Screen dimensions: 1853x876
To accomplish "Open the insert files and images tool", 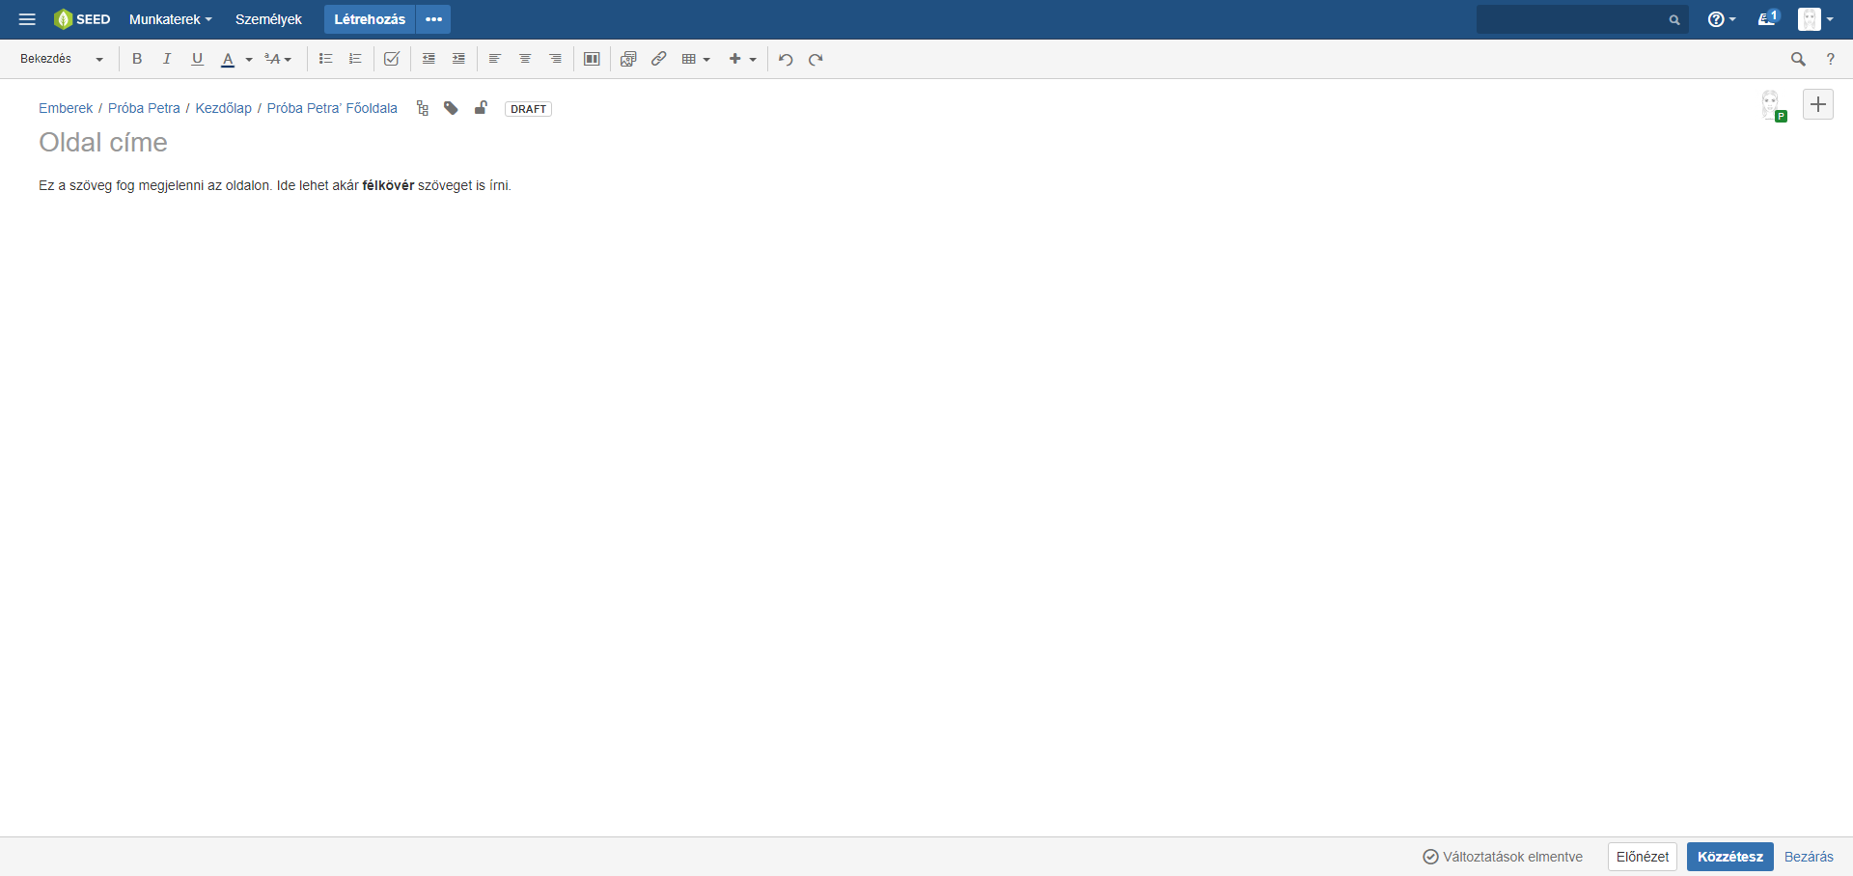I will 628,59.
